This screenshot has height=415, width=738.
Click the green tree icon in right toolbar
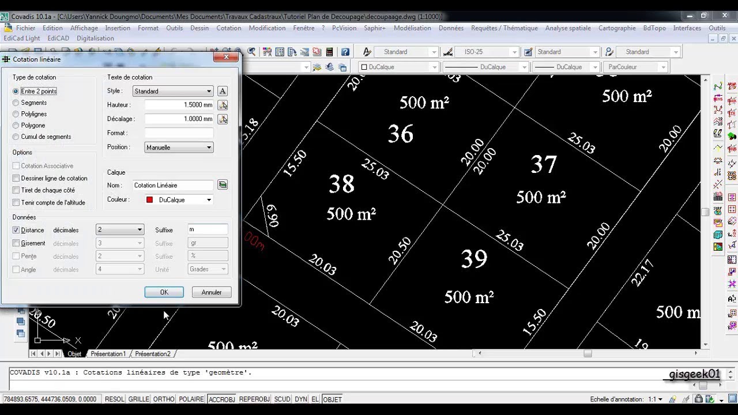click(732, 137)
